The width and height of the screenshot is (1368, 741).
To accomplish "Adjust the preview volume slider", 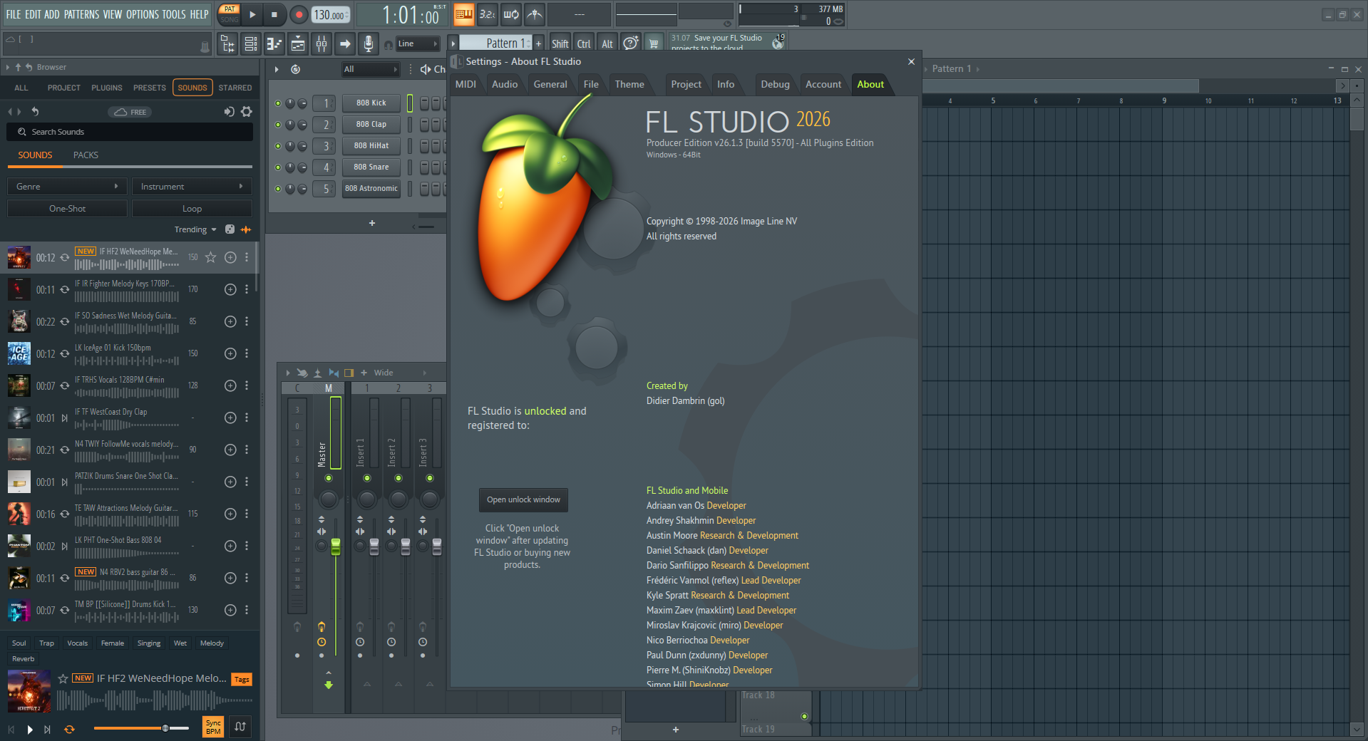I will (141, 728).
